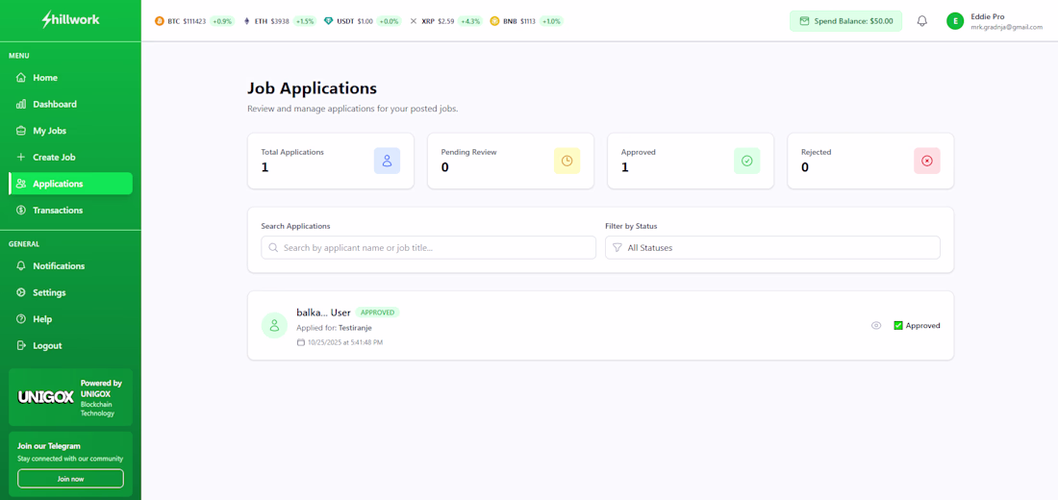This screenshot has width=1058, height=500.
Task: Click the BNB coin icon
Action: tap(494, 21)
